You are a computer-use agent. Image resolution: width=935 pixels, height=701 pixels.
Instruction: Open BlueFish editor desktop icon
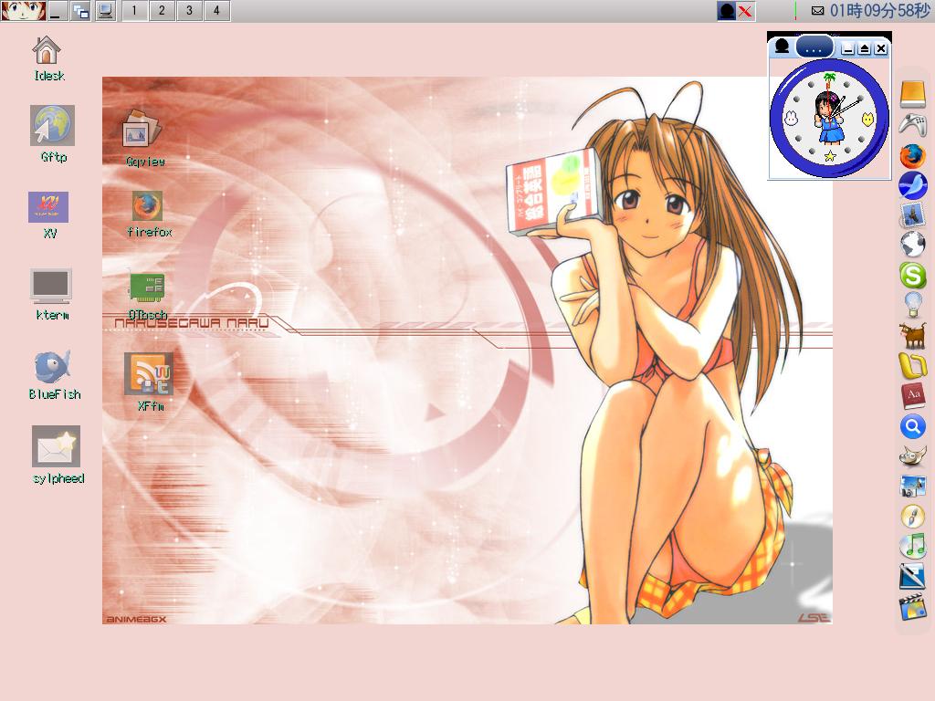point(53,367)
